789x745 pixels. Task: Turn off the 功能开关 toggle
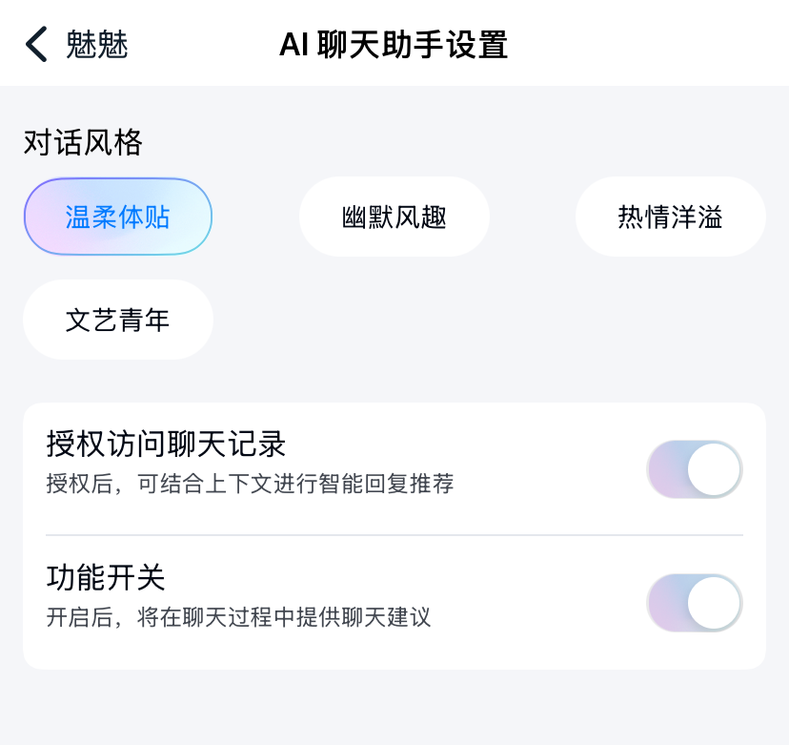[694, 603]
